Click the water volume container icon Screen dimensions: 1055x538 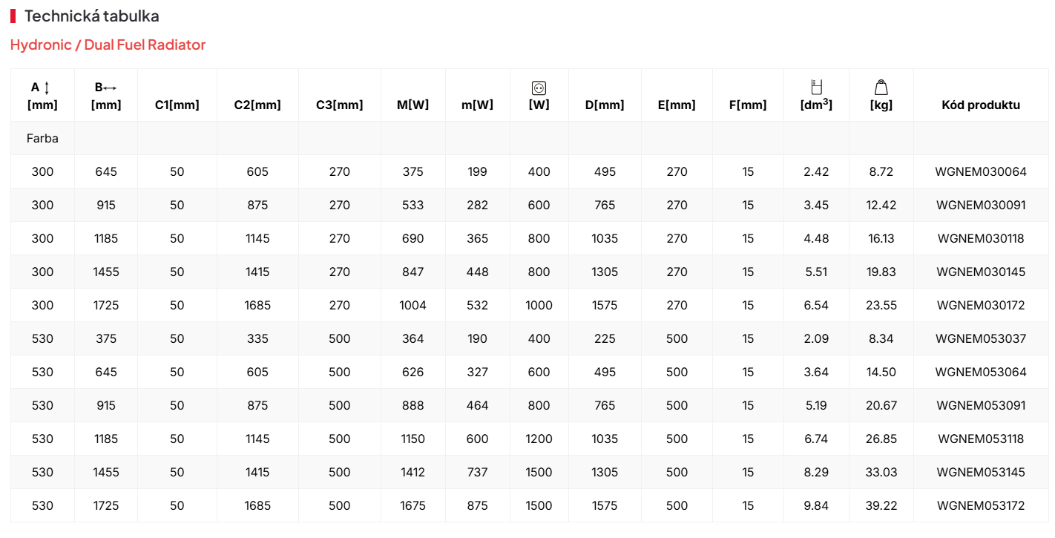tap(816, 87)
